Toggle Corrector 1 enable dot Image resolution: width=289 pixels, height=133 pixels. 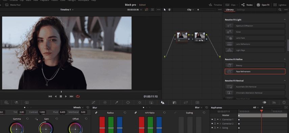(x=212, y=119)
